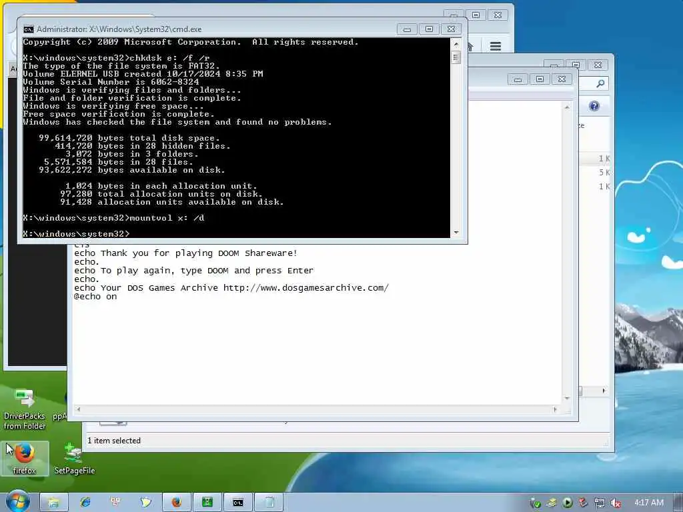Click the Firefox taskbar button
683x512 pixels.
[176, 503]
